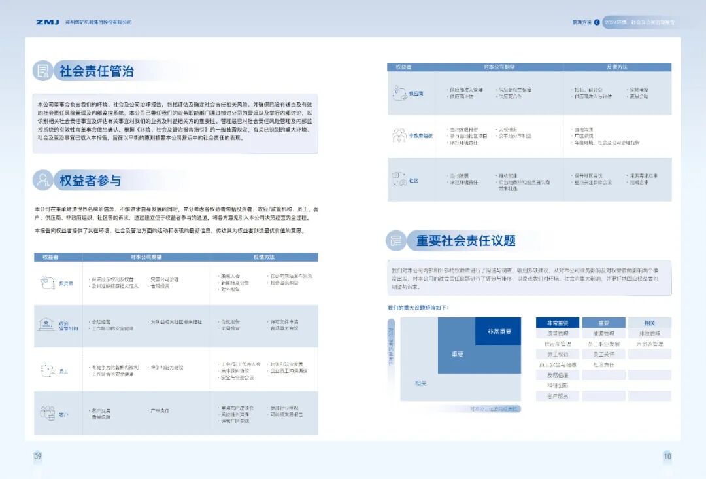Click the investor (投资者) row icon
The image size is (706, 479).
point(47,281)
